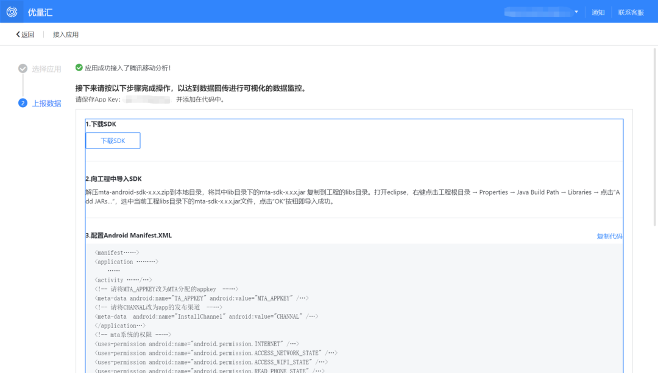658x373 pixels.
Task: Open 联系客服 in the header
Action: (631, 13)
